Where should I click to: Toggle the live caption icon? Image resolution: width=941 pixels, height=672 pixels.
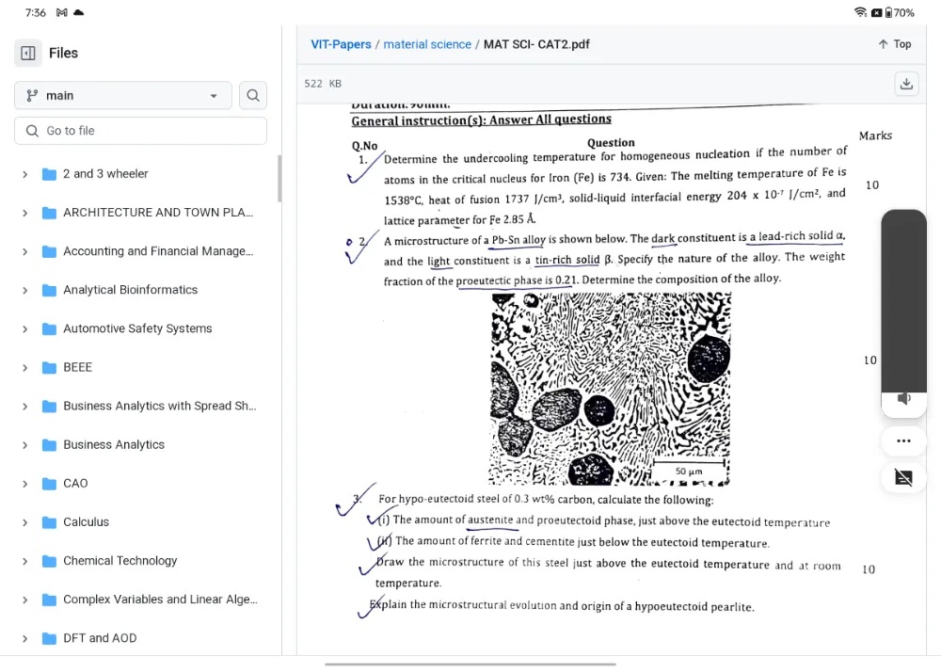click(903, 478)
